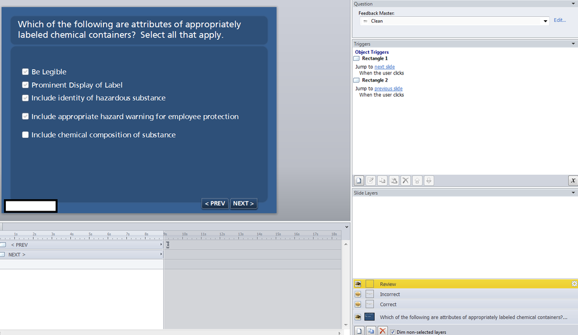Click the paste trigger icon

point(394,181)
